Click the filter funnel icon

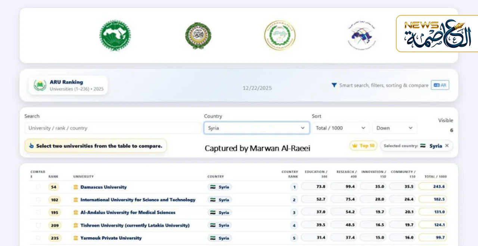[x=334, y=85]
